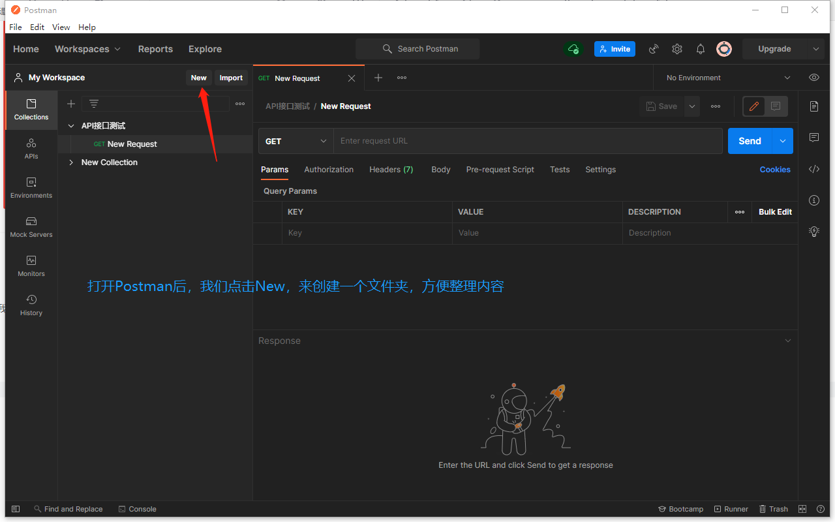Image resolution: width=835 pixels, height=522 pixels.
Task: Click the sync status cloud icon
Action: point(573,49)
